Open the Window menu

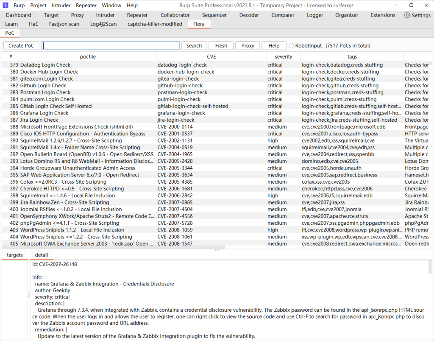coord(111,6)
